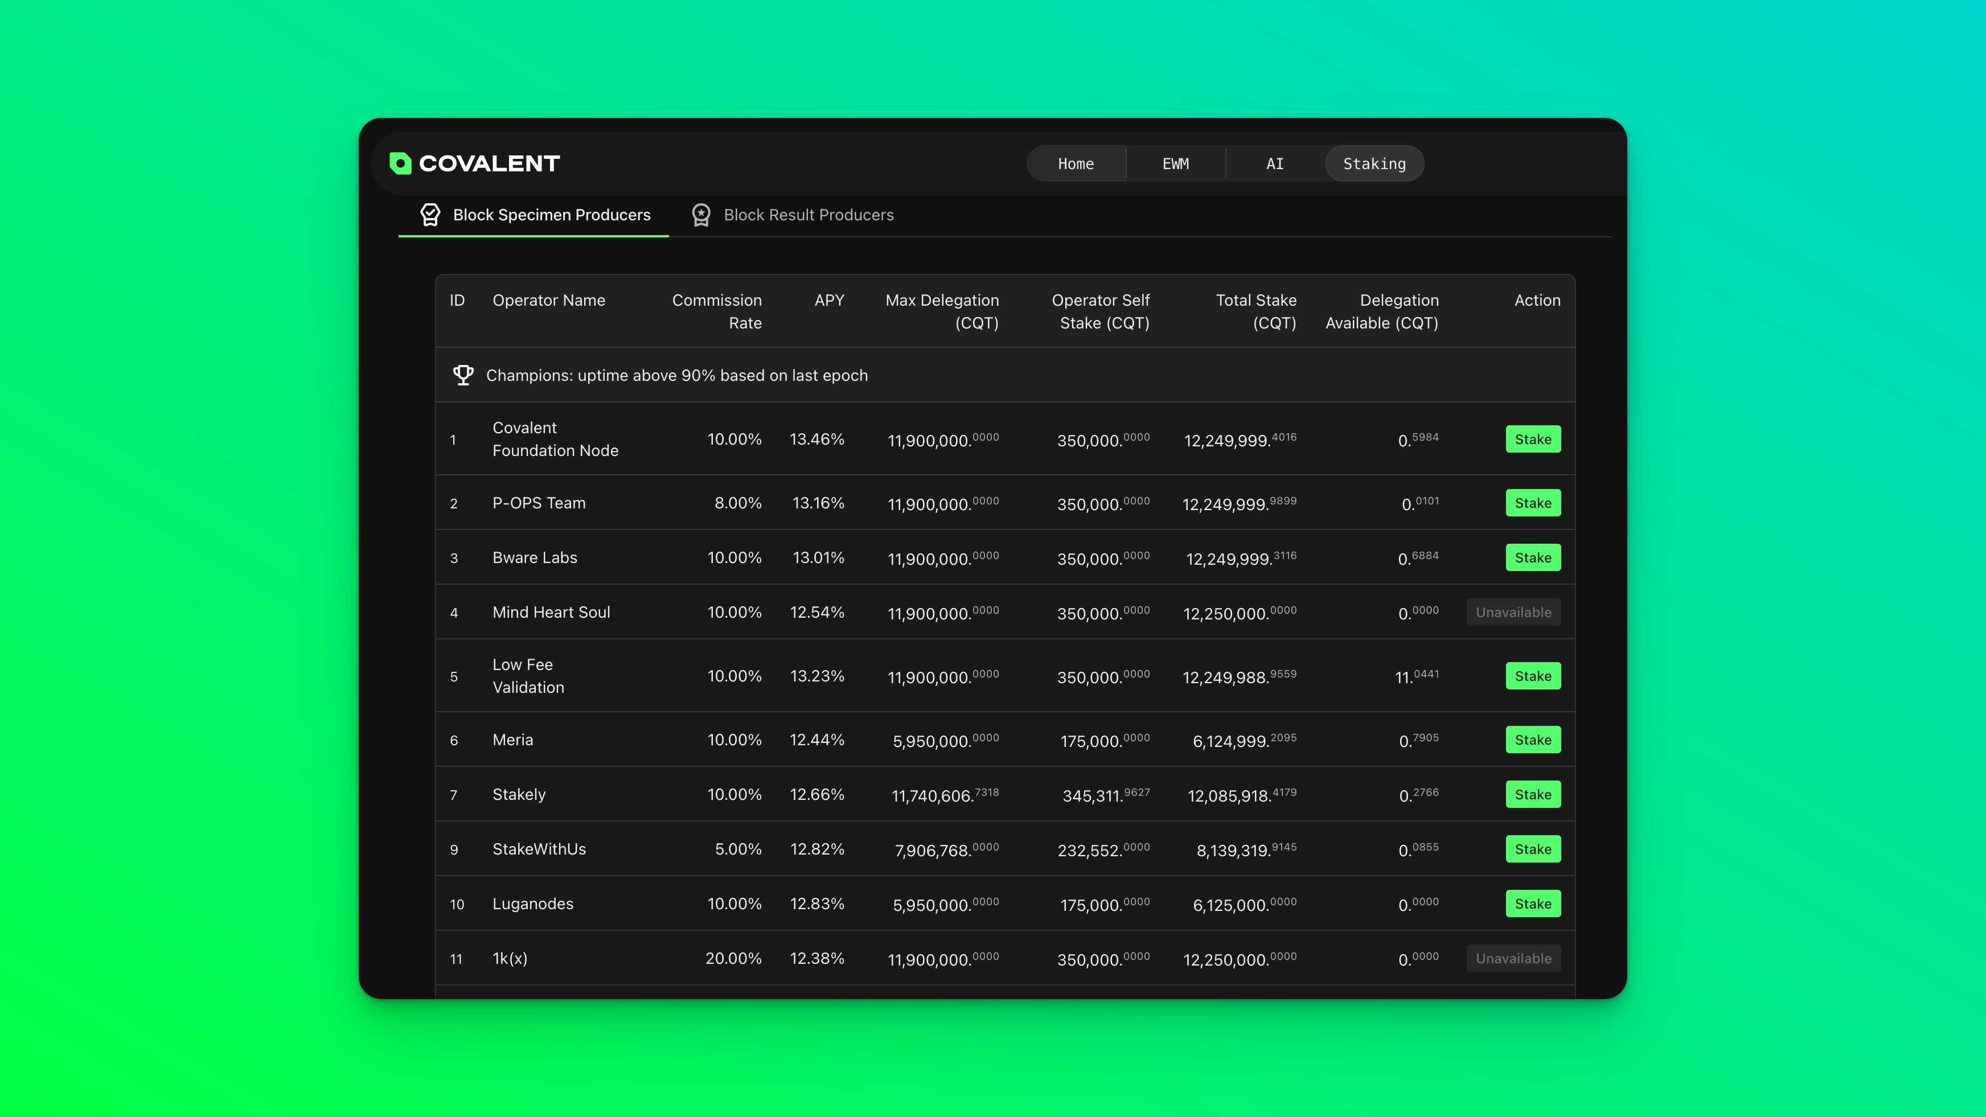Click total stake 6,125,000.0000
The height and width of the screenshot is (1117, 1986).
point(1244,904)
